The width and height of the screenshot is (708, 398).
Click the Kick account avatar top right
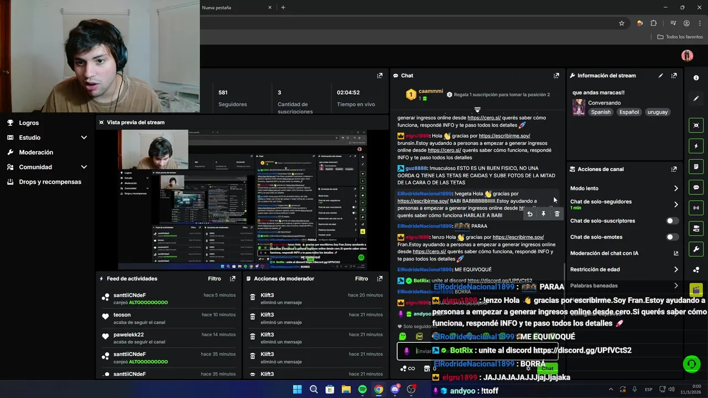pos(688,55)
